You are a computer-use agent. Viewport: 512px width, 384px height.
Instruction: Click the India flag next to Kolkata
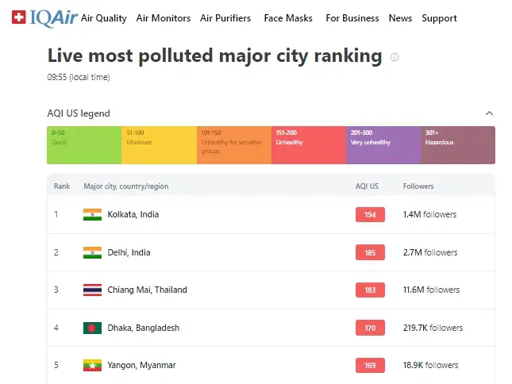(92, 214)
